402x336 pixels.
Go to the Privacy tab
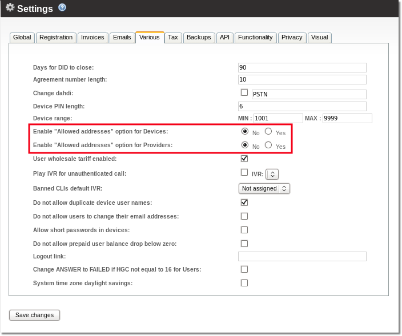292,38
